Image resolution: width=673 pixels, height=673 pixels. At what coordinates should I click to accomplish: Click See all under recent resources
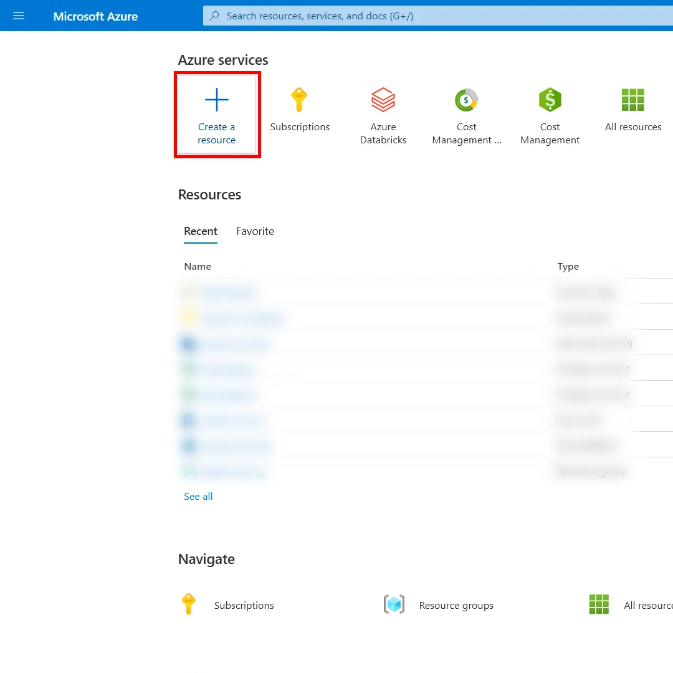point(198,496)
